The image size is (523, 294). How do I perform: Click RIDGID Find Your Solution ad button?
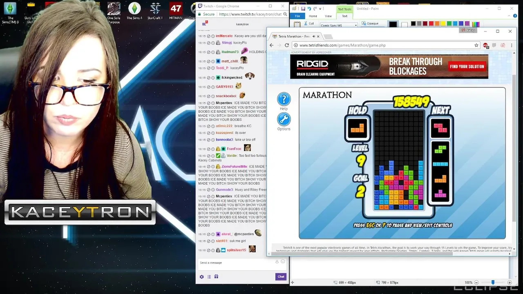coord(467,67)
